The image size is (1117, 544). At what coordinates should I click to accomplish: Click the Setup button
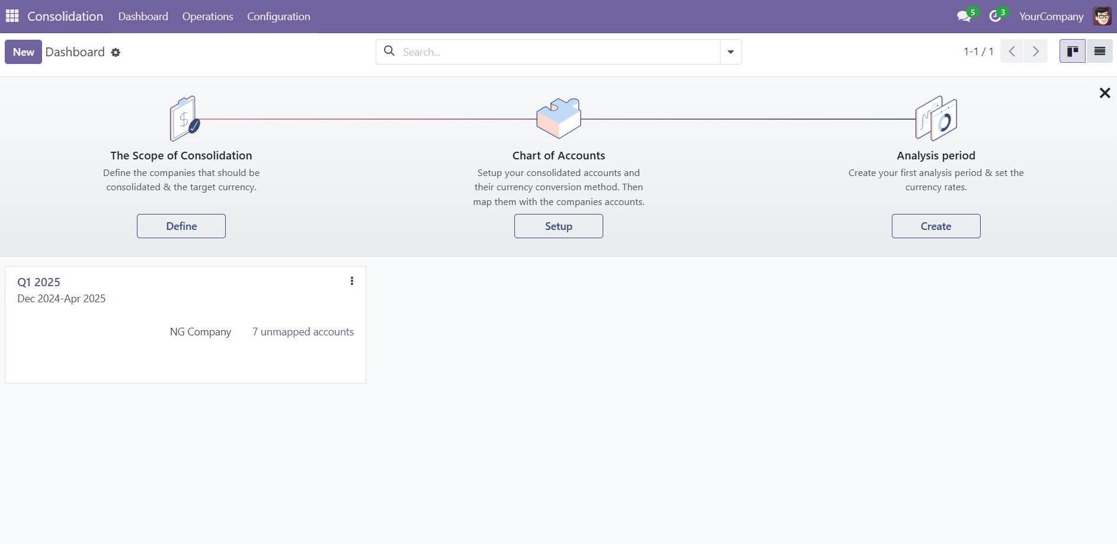[558, 226]
